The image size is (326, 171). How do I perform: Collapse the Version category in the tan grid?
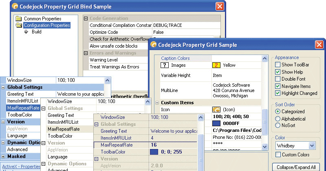[96, 159]
